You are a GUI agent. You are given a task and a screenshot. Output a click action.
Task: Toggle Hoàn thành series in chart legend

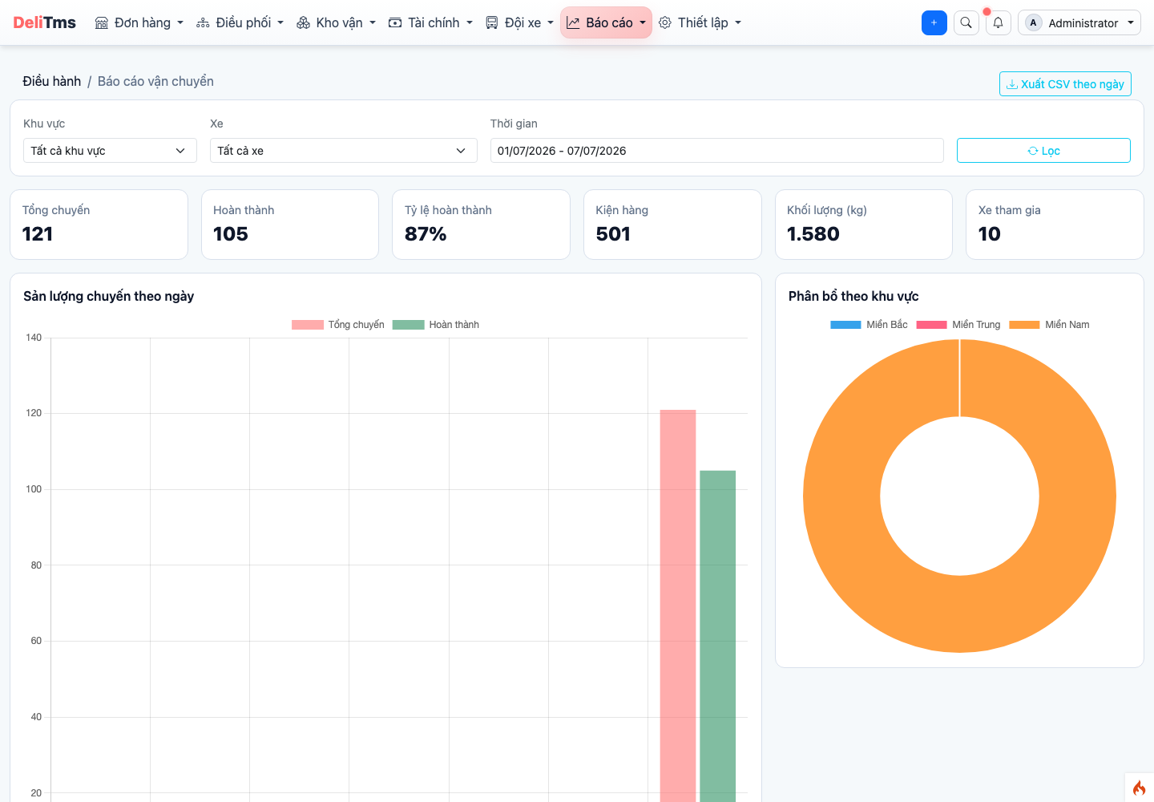[436, 325]
